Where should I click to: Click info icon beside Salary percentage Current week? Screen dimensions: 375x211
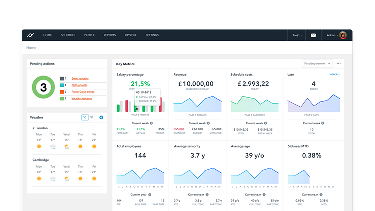coord(151,123)
